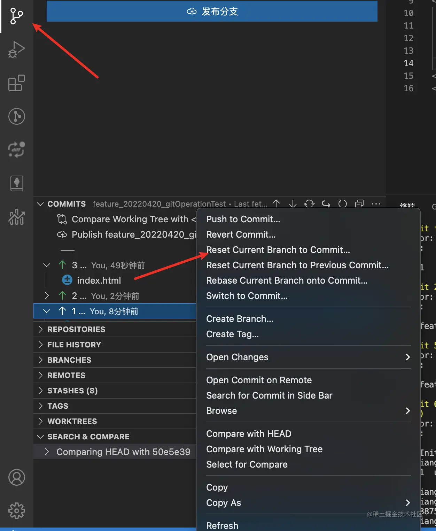This screenshot has width=436, height=531.
Task: Click the sync icon in COMMITS toolbar
Action: click(x=309, y=203)
